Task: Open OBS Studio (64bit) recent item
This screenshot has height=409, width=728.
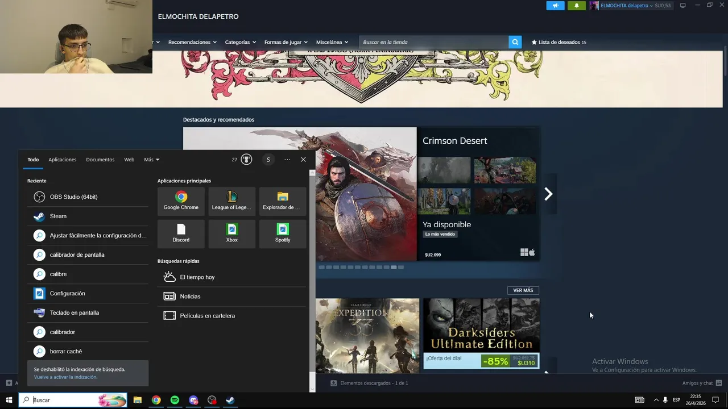Action: pyautogui.click(x=88, y=197)
